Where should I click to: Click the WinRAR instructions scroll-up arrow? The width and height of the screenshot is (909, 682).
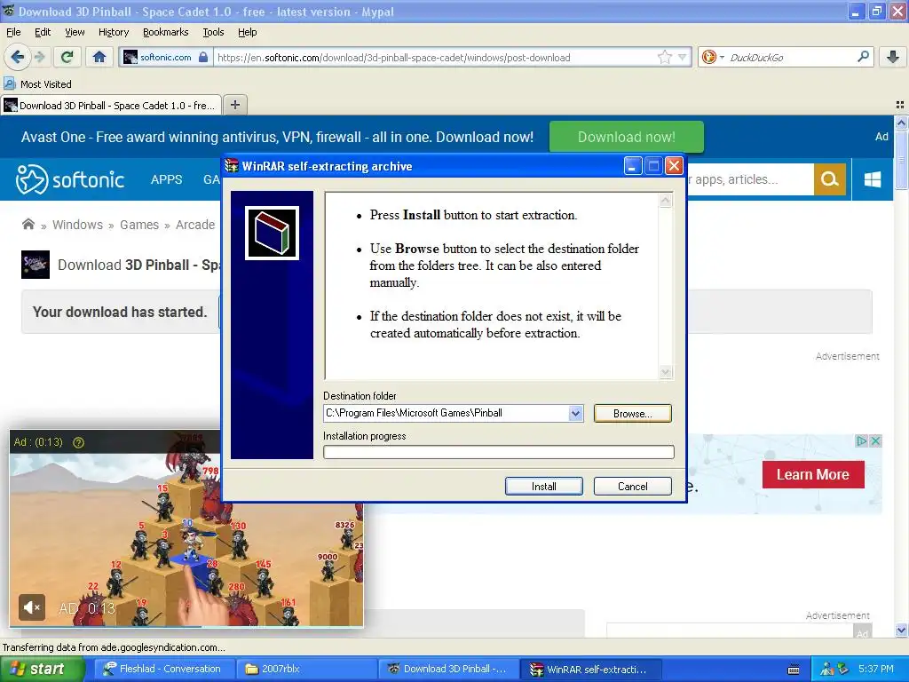click(666, 201)
